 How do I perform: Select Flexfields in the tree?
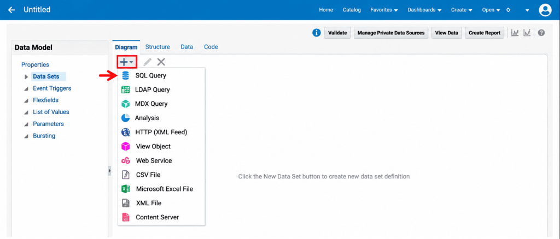pos(46,100)
